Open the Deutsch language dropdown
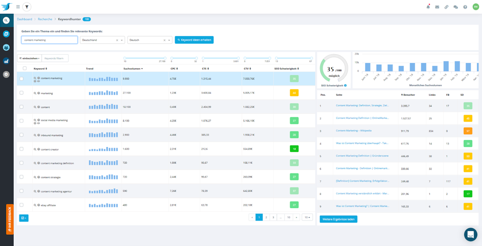 169,40
